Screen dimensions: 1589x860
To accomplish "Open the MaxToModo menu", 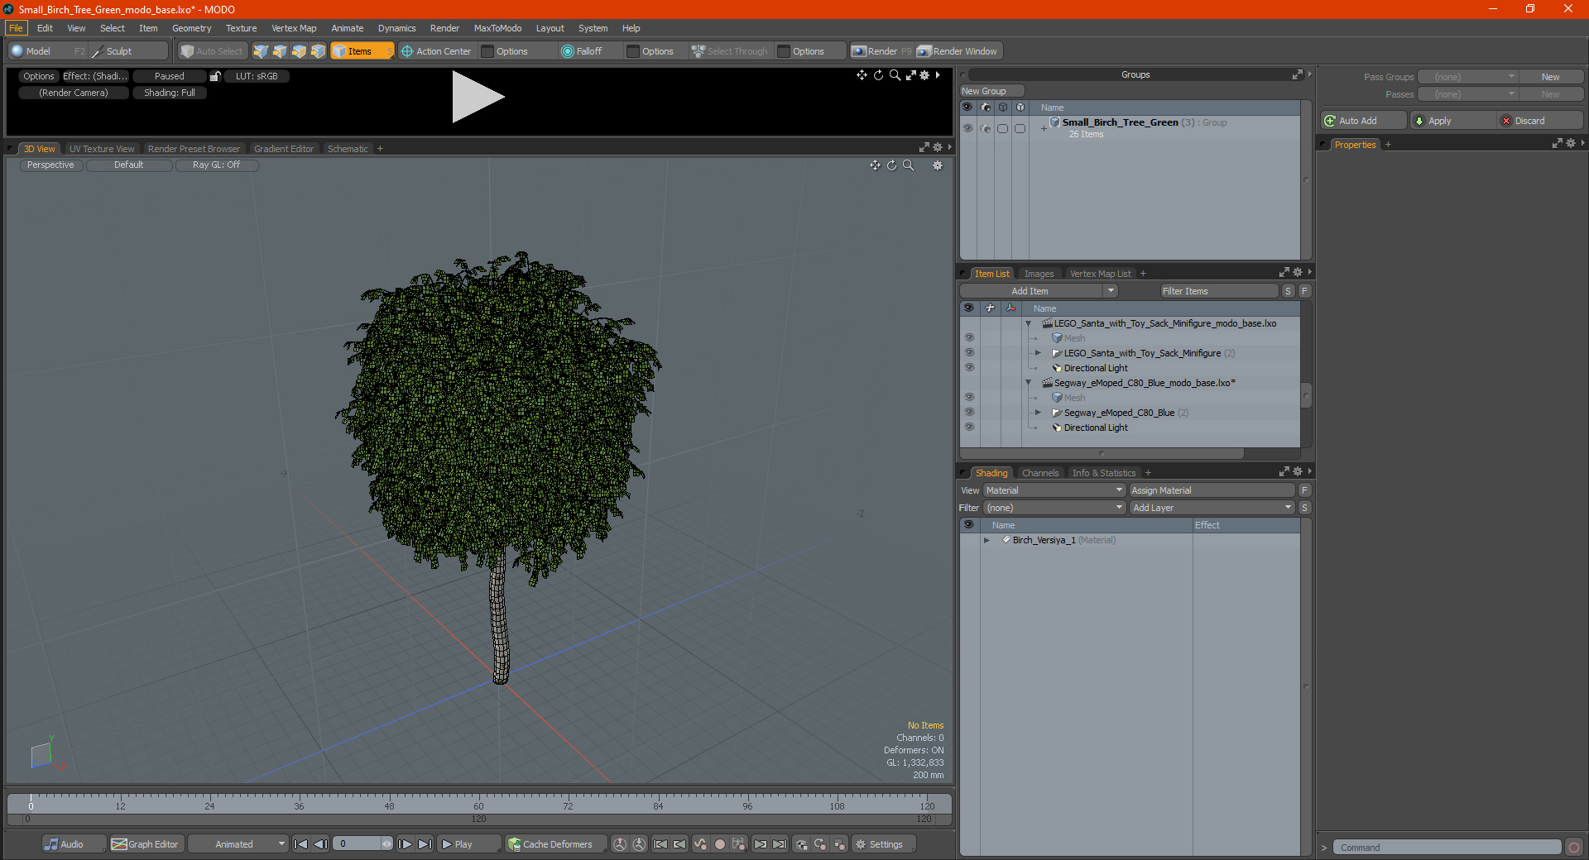I will point(497,28).
